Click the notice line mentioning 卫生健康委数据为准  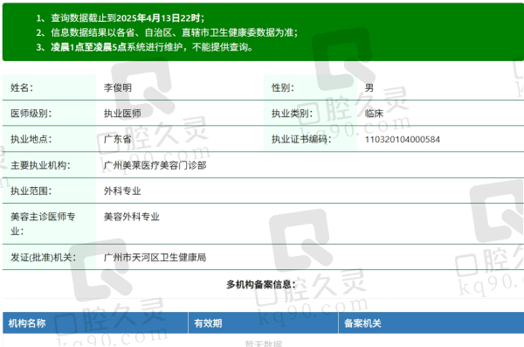pos(167,32)
